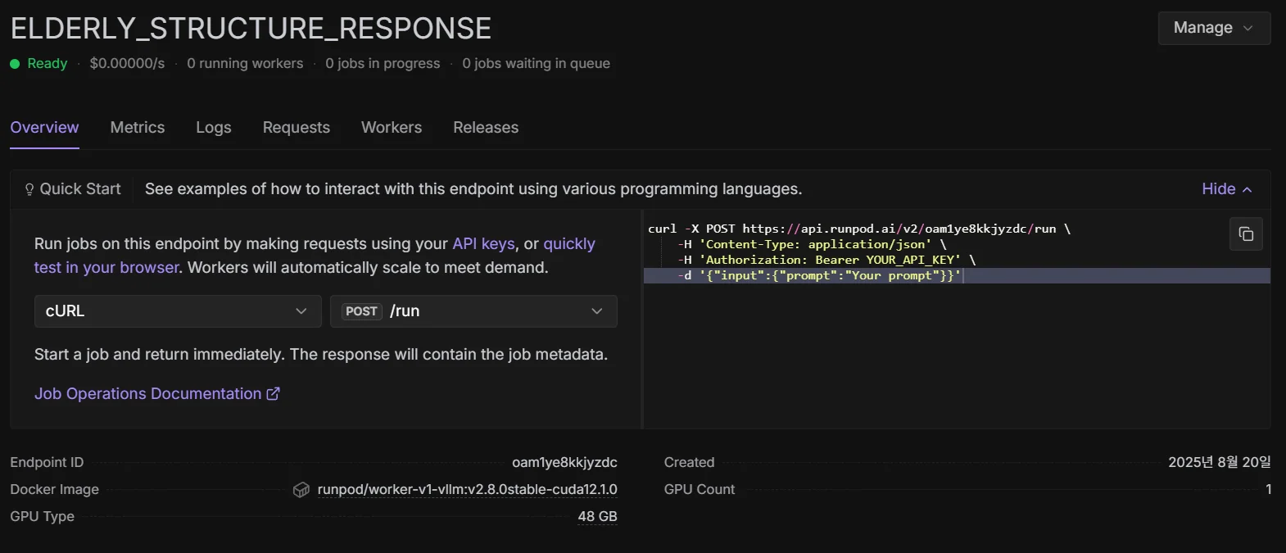Click the Authorization Bearer code line
1286x553 pixels.
coord(826,260)
